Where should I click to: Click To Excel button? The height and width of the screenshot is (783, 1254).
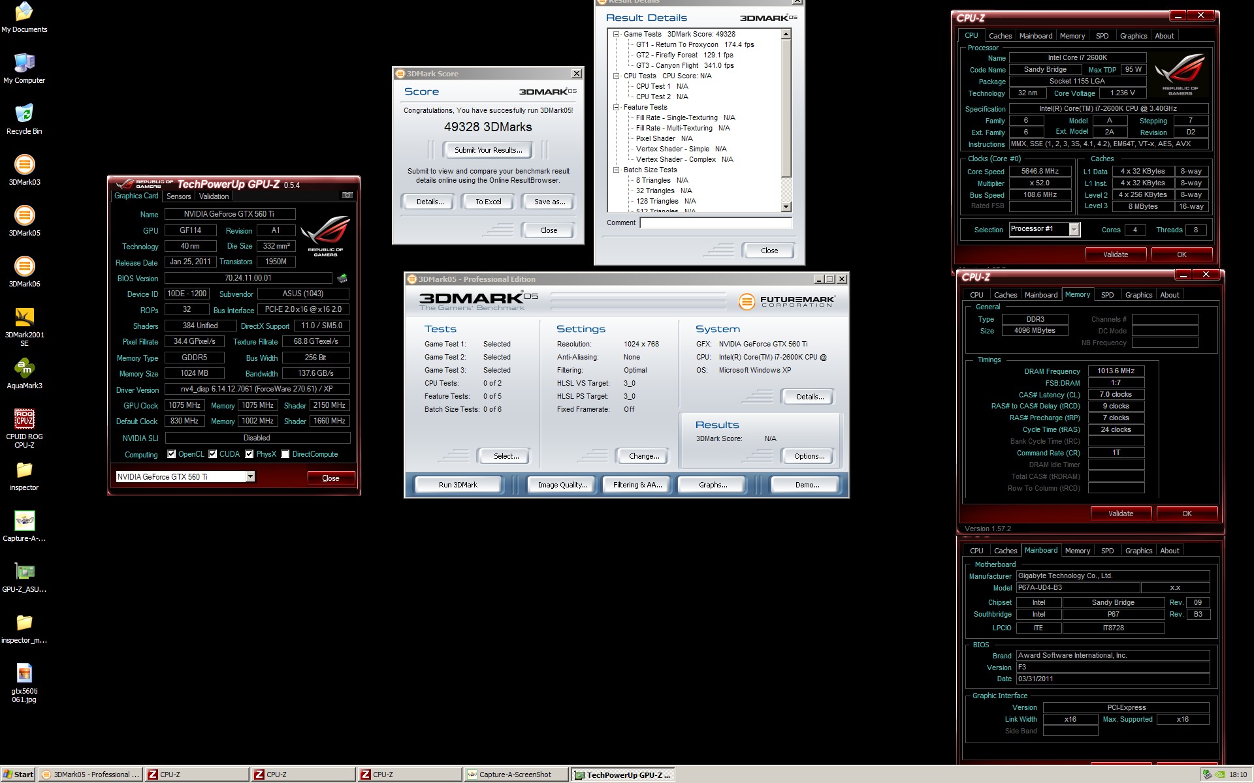tap(488, 202)
